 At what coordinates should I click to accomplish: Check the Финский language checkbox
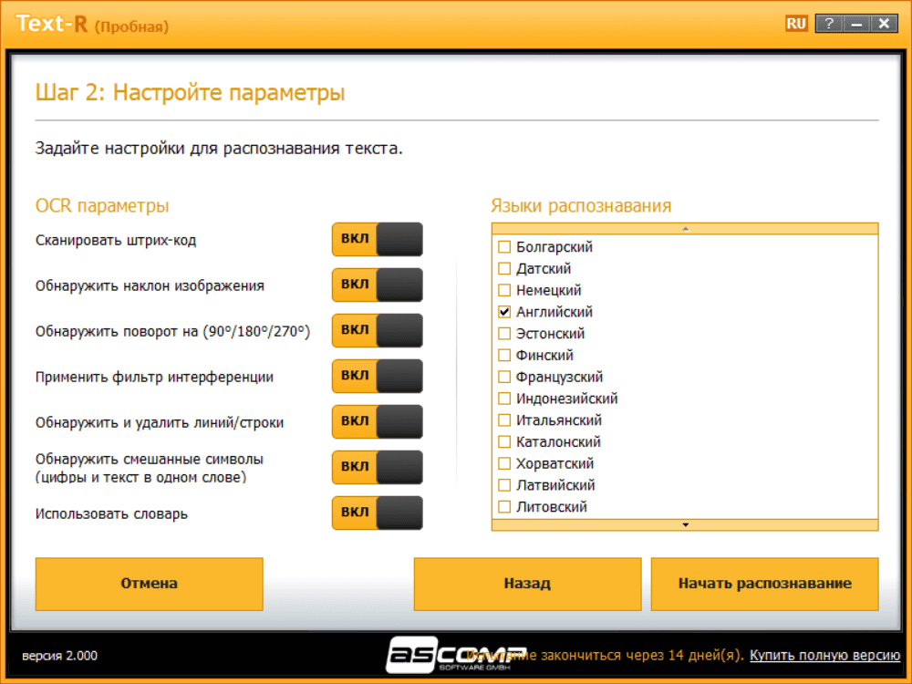tap(504, 355)
